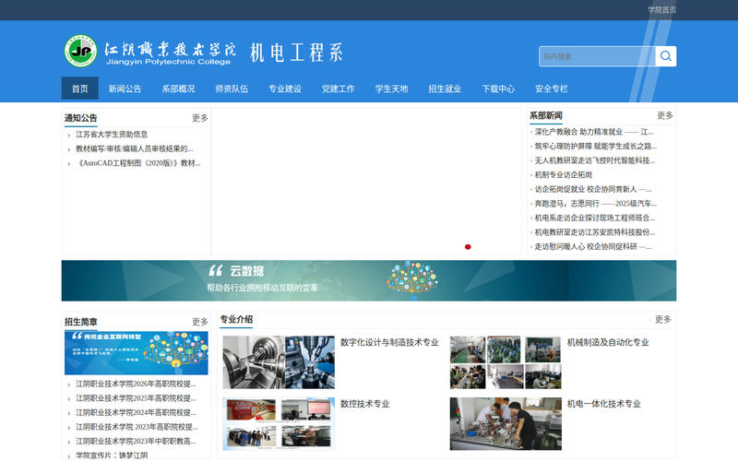The height and width of the screenshot is (461, 738).
Task: Open the 招生就业 menu
Action: 445,89
